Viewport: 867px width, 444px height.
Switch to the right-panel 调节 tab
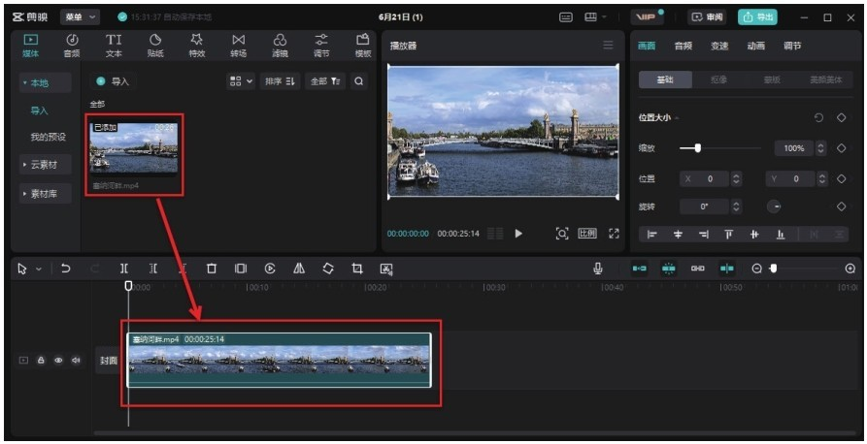[792, 46]
